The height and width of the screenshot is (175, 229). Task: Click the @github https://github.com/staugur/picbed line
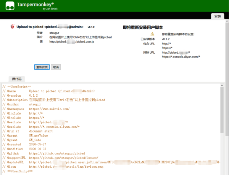(44, 153)
